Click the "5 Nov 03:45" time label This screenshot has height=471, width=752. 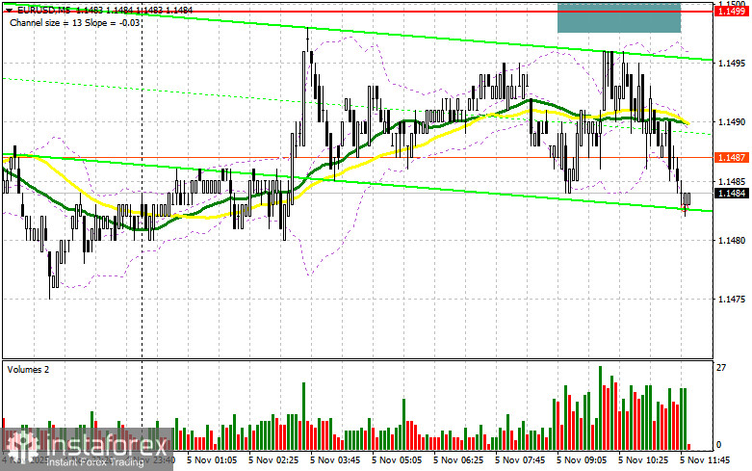pyautogui.click(x=335, y=460)
